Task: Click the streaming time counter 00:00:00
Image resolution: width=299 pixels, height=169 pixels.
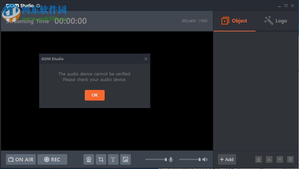Action: point(71,21)
